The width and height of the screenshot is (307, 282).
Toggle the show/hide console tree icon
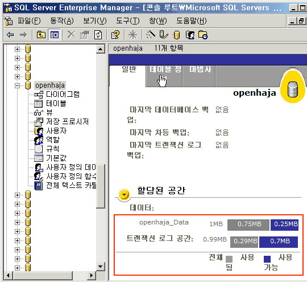pyautogui.click(x=54, y=35)
